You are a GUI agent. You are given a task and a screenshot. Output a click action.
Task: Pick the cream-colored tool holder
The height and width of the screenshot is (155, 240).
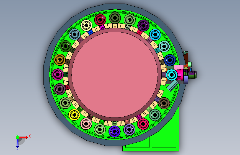tap(86, 25)
